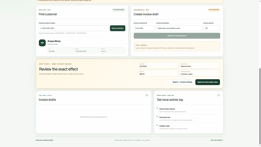261x147 pixels.
Task: Click the Human governed badge
Action: point(214,10)
